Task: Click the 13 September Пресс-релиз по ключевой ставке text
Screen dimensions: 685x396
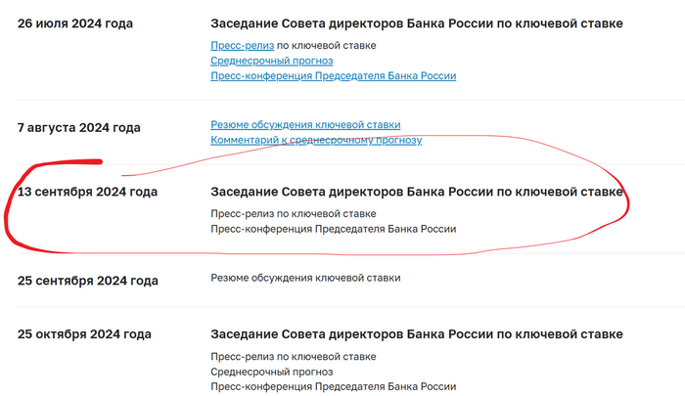Action: point(294,214)
